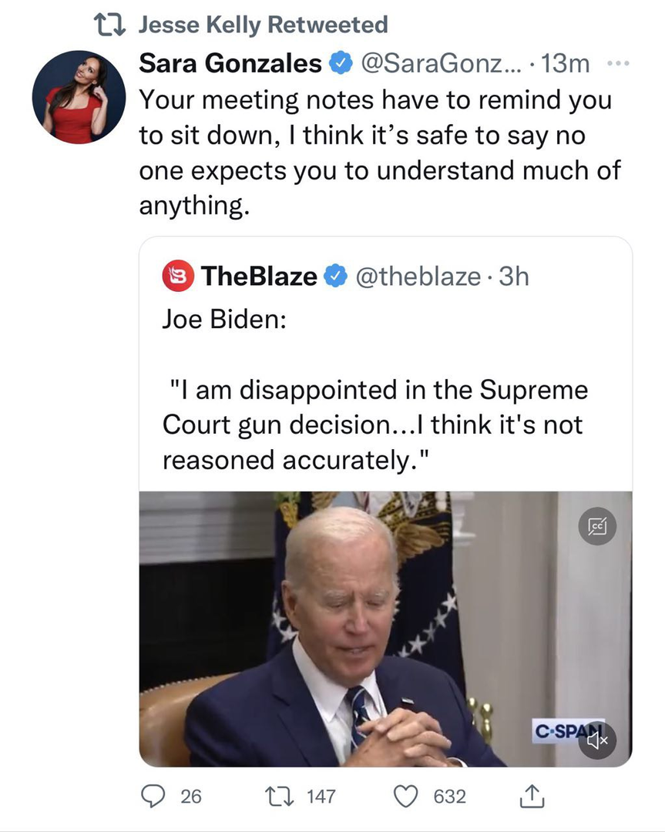This screenshot has width=665, height=832.
Task: Click the TheBlaze logo avatar
Action: pyautogui.click(x=176, y=275)
